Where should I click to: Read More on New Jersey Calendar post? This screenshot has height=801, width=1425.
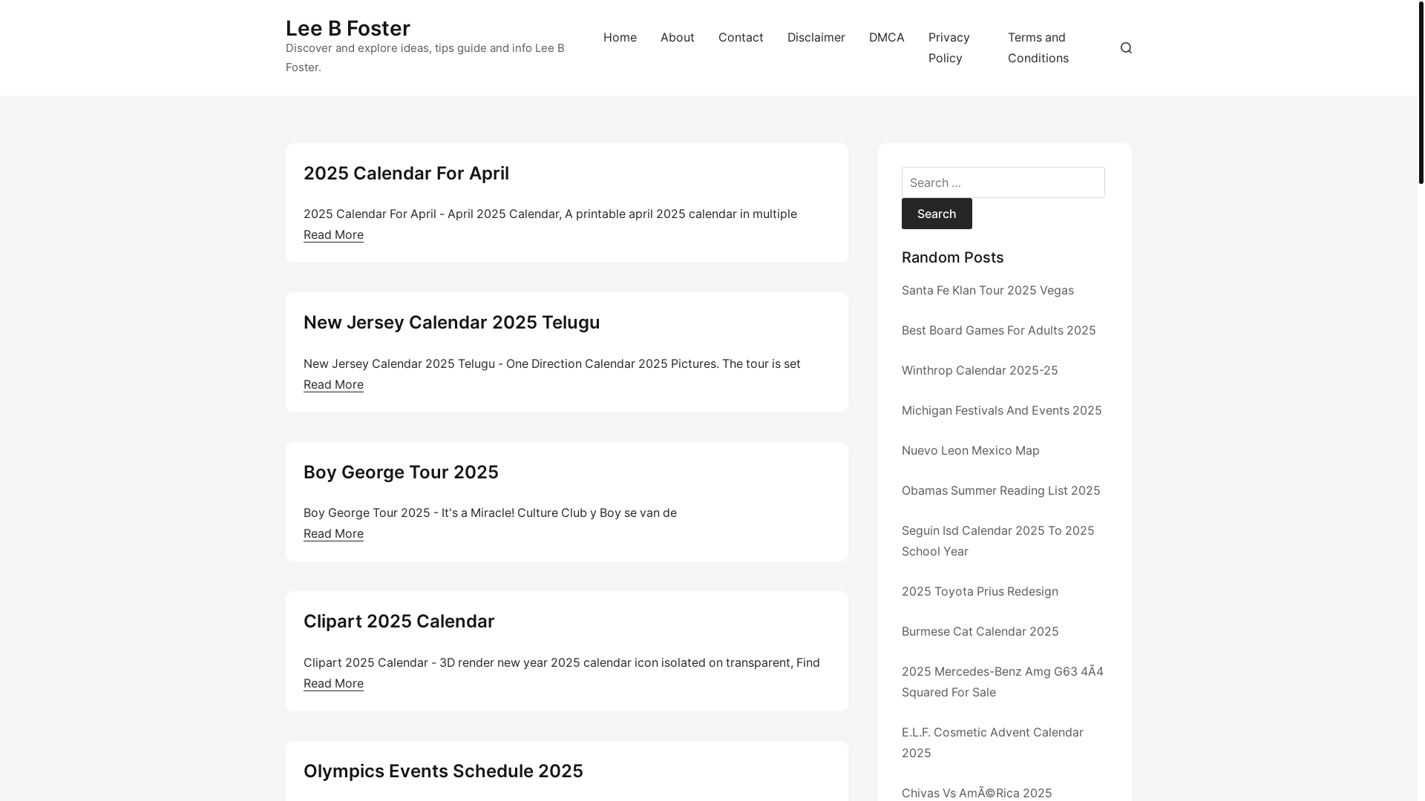tap(333, 384)
